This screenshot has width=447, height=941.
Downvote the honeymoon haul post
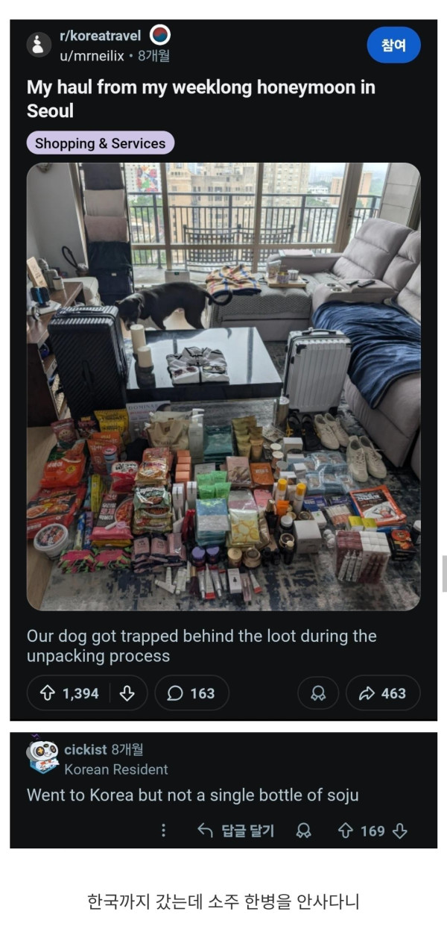click(x=127, y=693)
